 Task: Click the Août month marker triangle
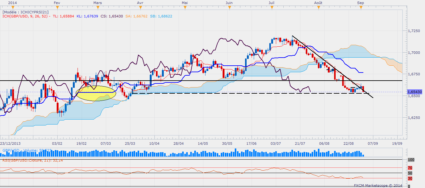(318, 7)
